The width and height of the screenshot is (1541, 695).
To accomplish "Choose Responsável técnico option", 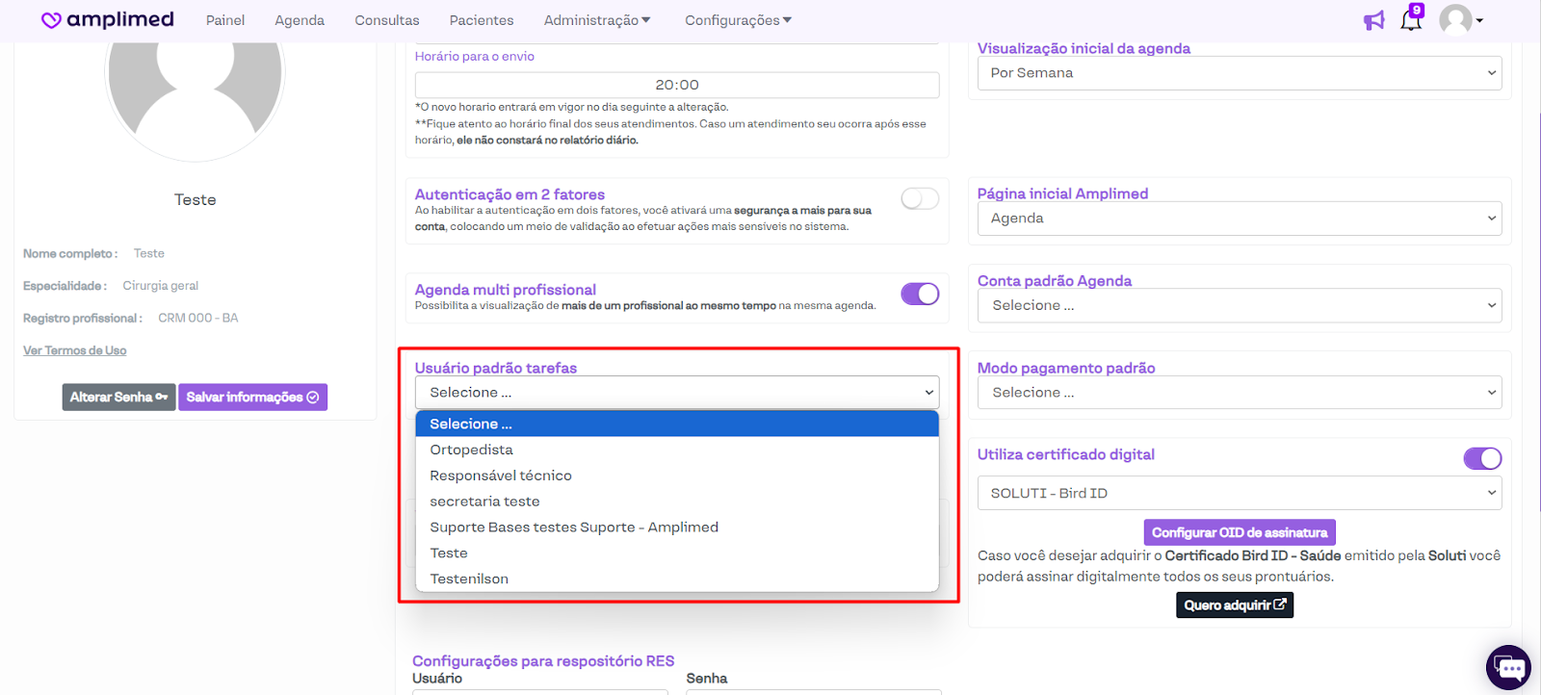I will pyautogui.click(x=501, y=476).
